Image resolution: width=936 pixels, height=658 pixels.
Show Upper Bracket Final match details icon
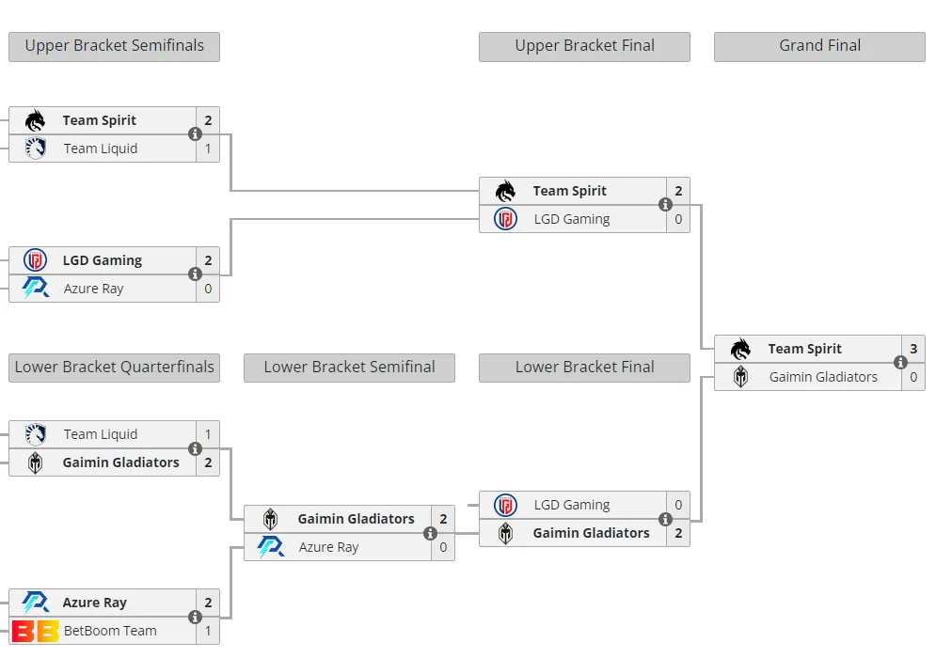click(665, 205)
